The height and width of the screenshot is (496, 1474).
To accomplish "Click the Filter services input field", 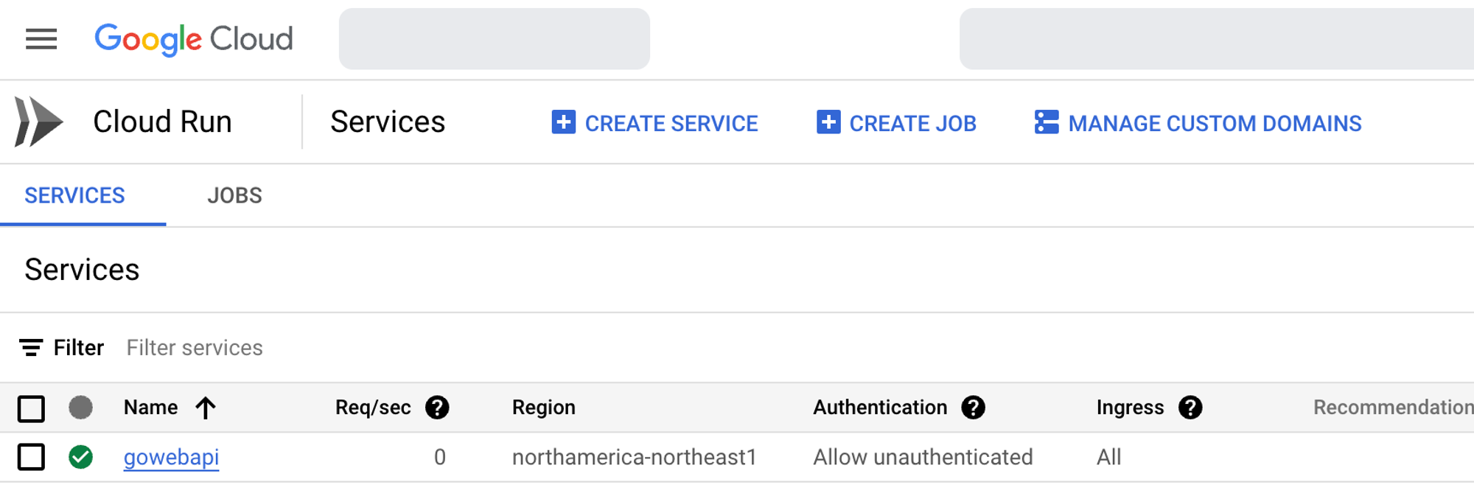I will point(195,348).
